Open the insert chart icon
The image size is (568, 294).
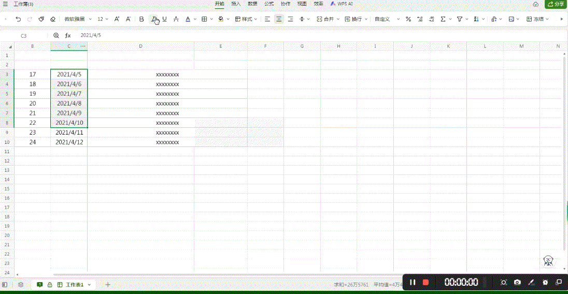pyautogui.click(x=494, y=19)
